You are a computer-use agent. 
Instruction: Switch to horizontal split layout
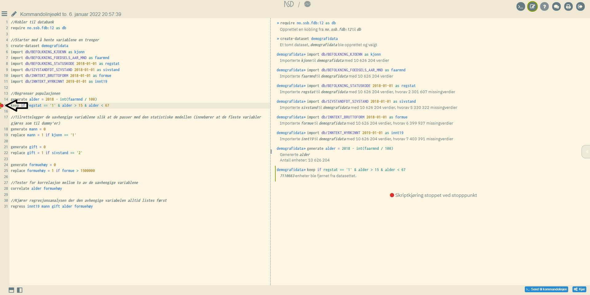coord(11,290)
